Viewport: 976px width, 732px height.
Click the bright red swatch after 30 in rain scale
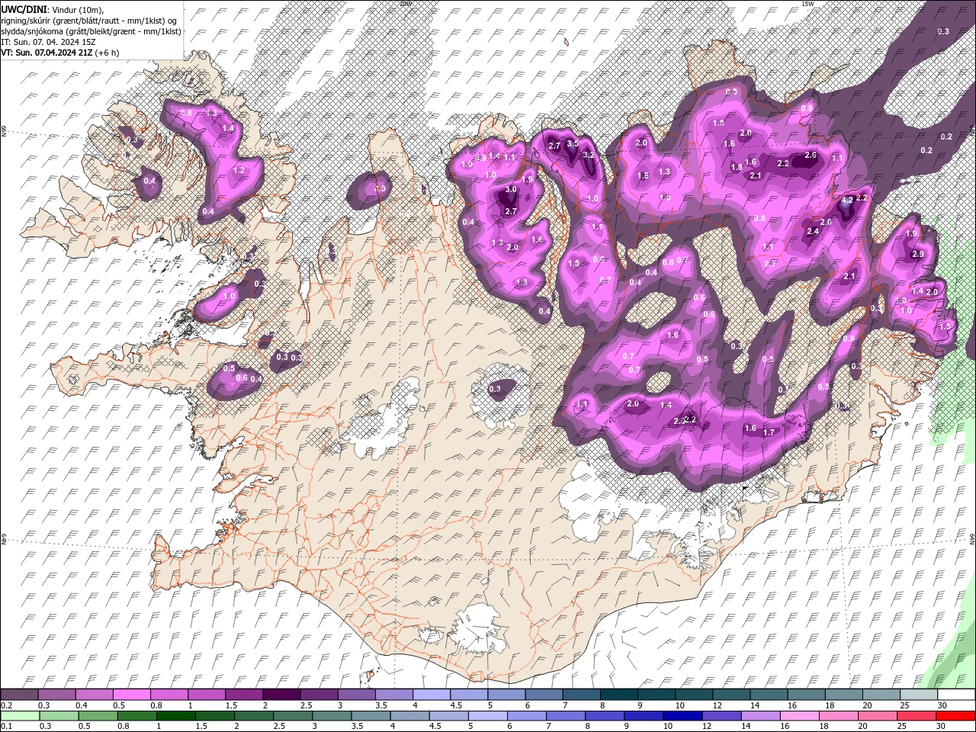tap(956, 716)
